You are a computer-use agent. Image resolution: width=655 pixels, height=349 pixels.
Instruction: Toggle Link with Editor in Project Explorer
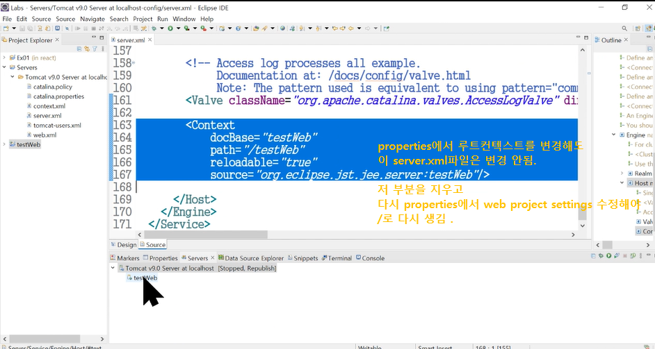[87, 49]
